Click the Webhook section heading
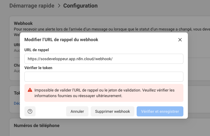 23,24
